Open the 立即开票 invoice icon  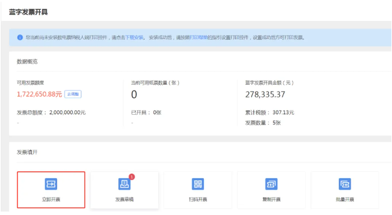51,184
